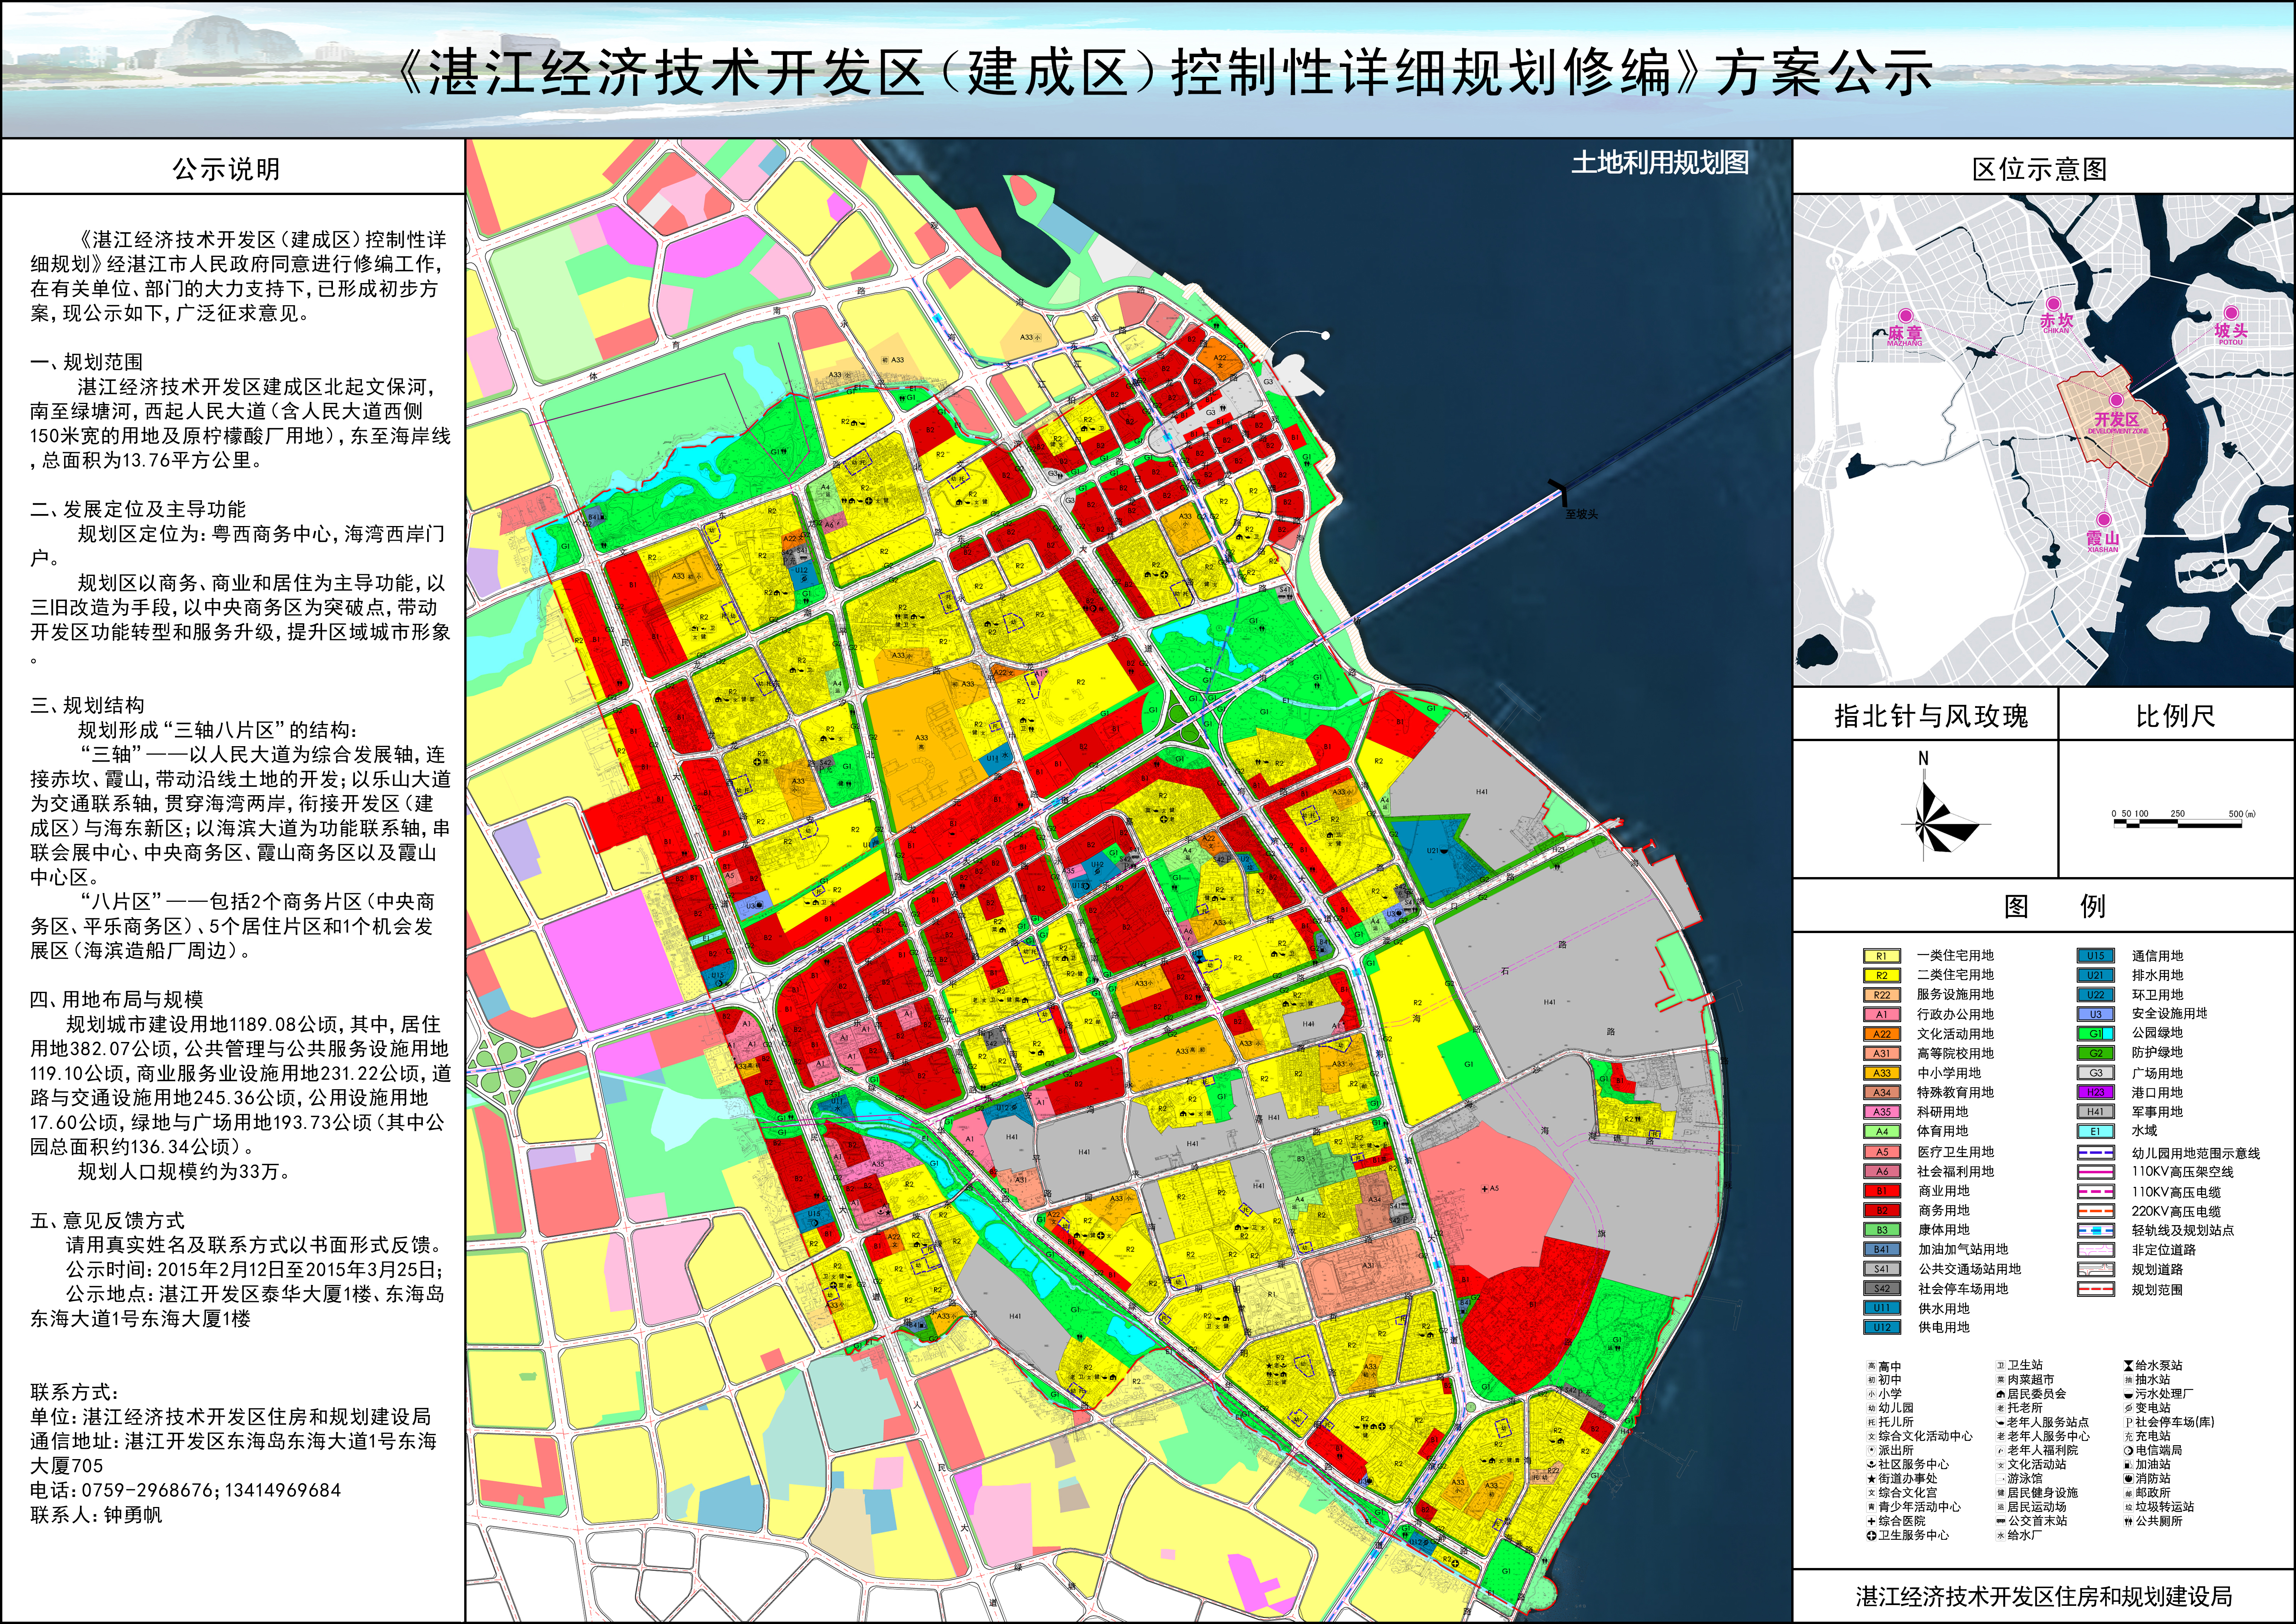
Task: Click the 联系人：钟勇帆 line
Action: (96, 1515)
